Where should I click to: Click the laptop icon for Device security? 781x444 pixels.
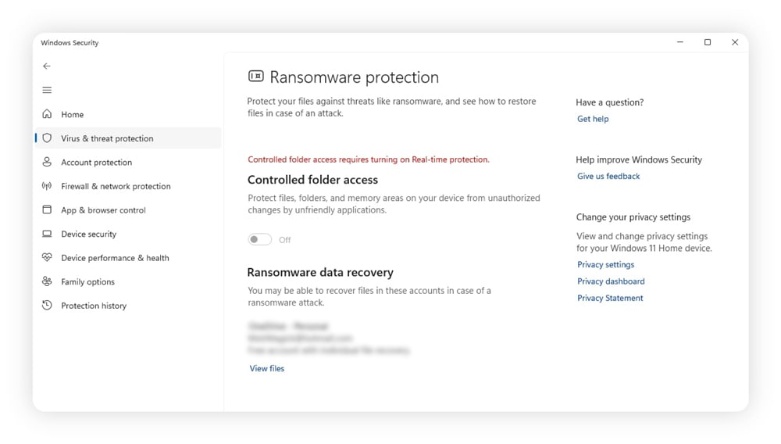tap(47, 234)
